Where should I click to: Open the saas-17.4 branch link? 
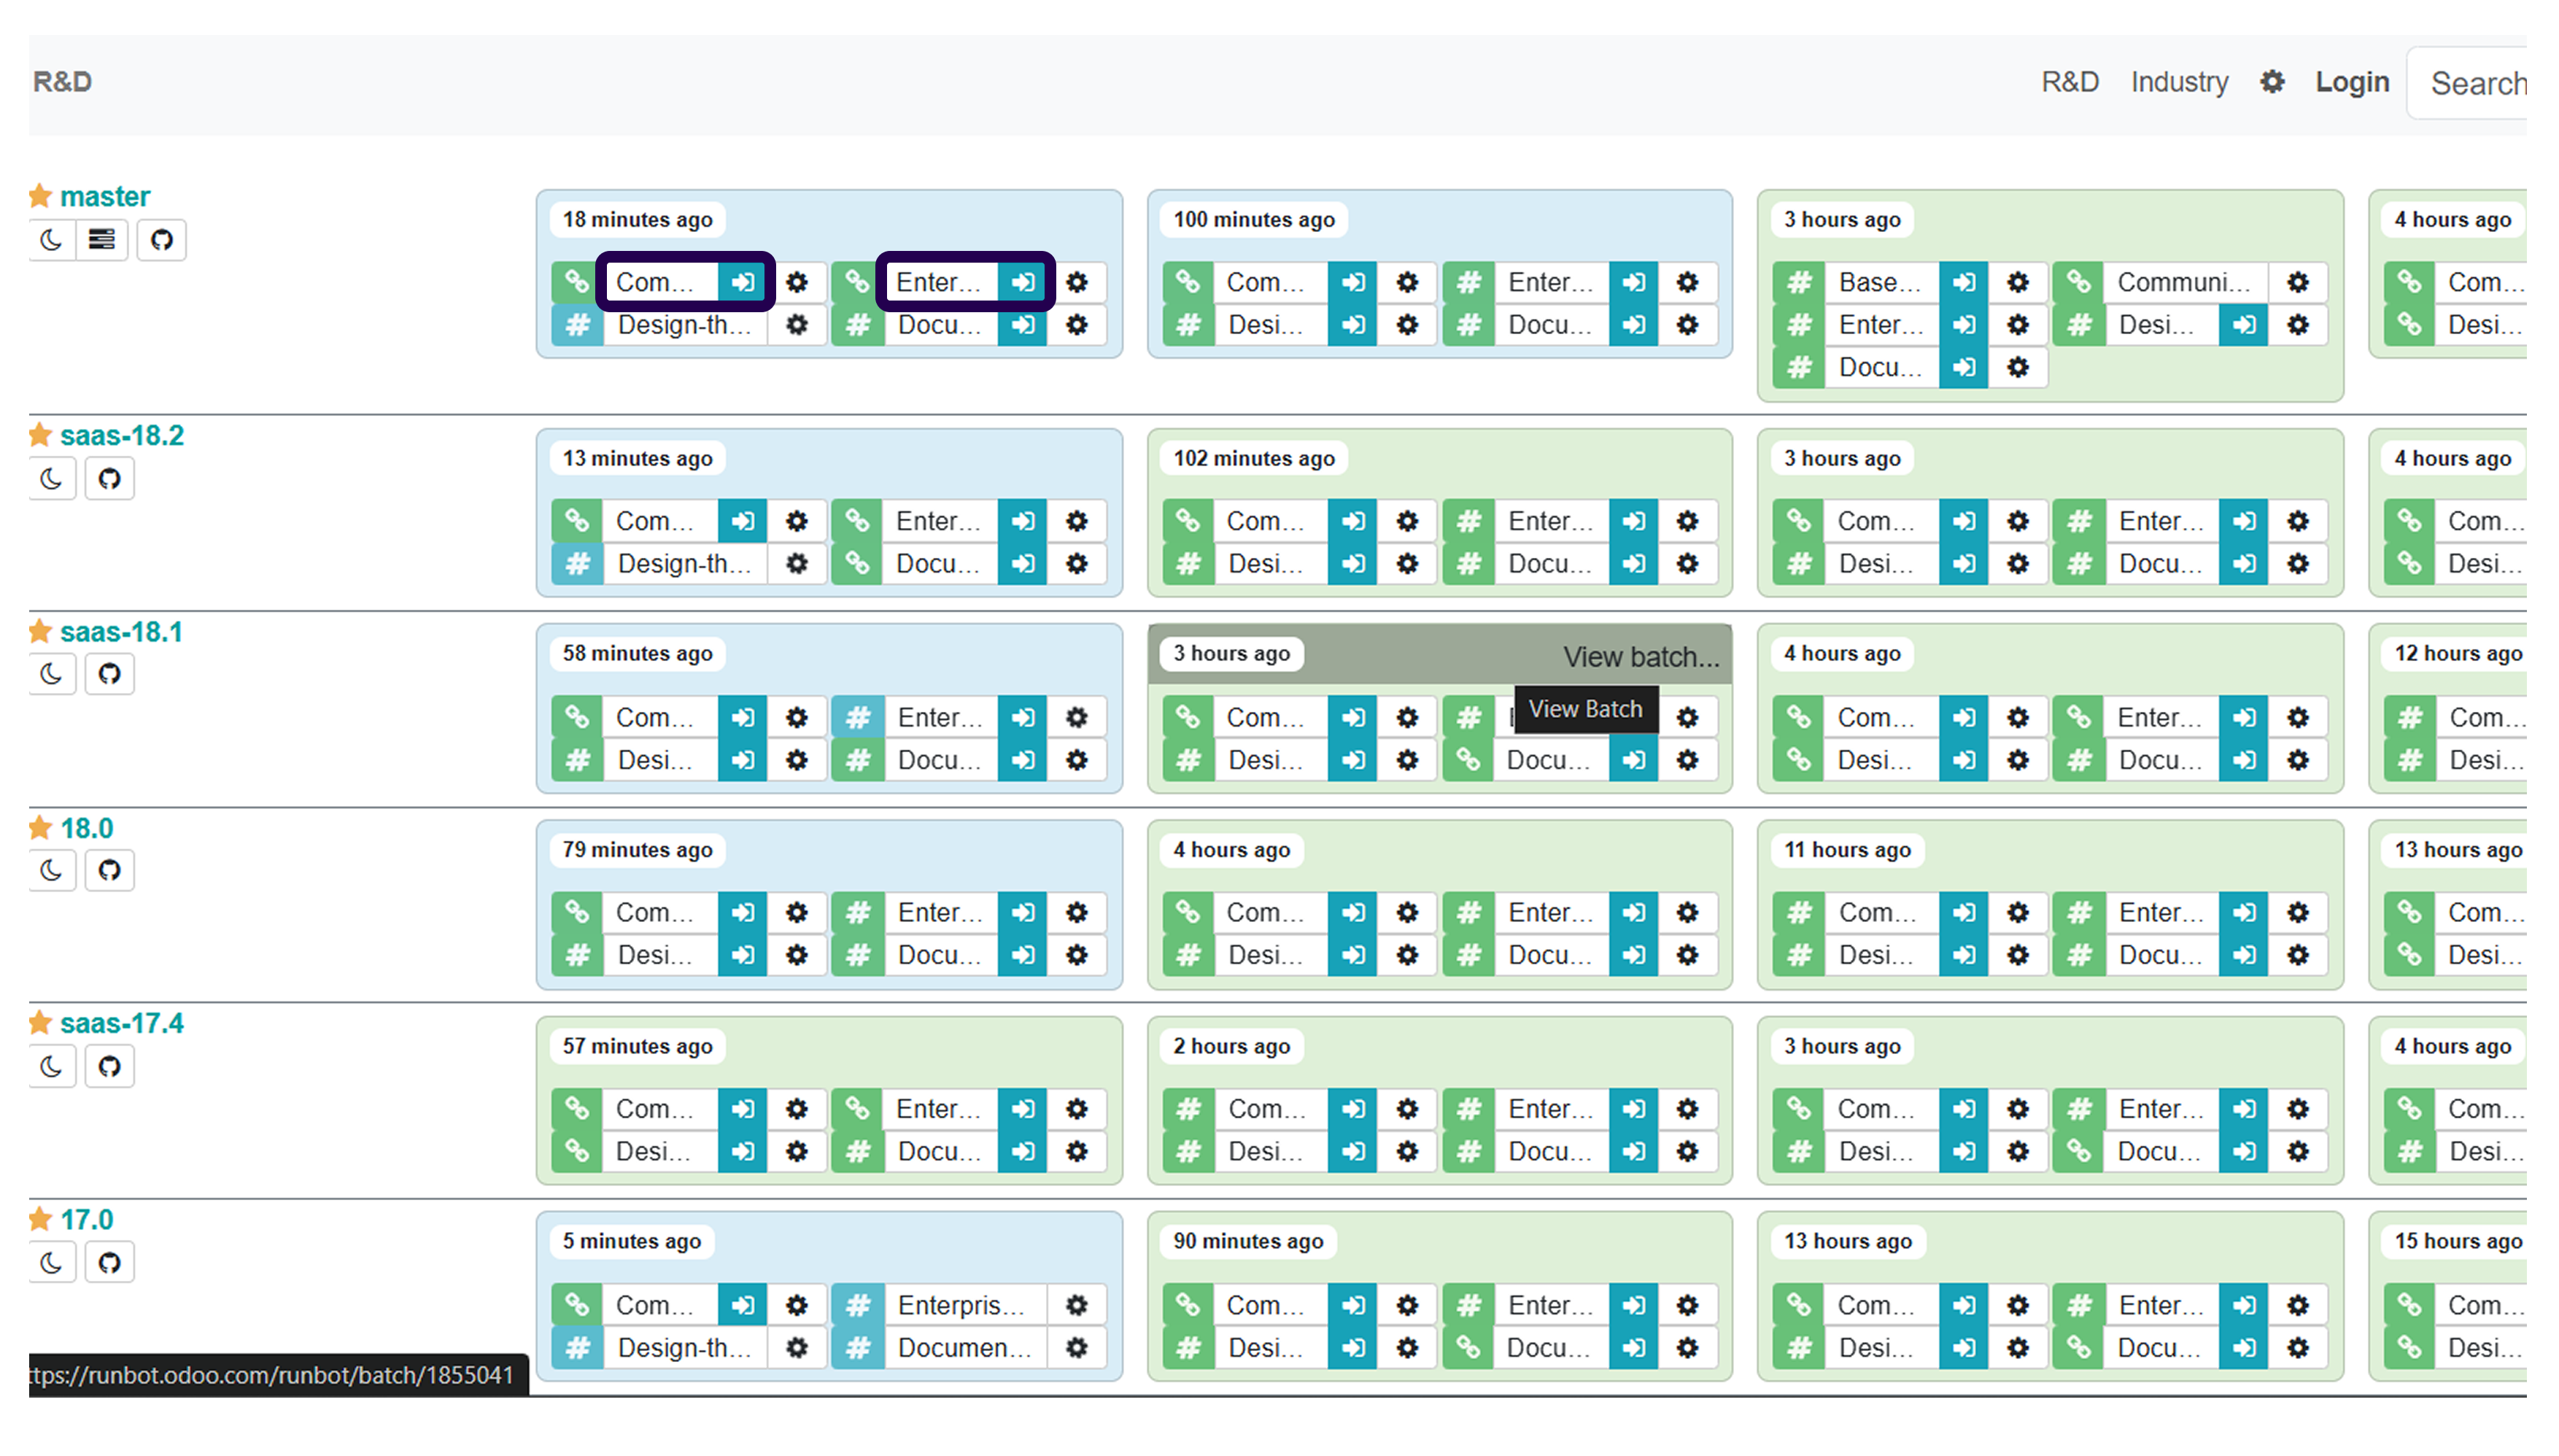click(x=122, y=1023)
